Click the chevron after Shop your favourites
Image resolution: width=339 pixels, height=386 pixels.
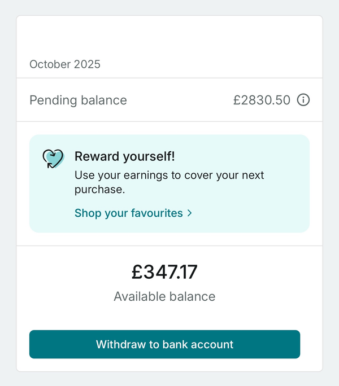point(190,213)
